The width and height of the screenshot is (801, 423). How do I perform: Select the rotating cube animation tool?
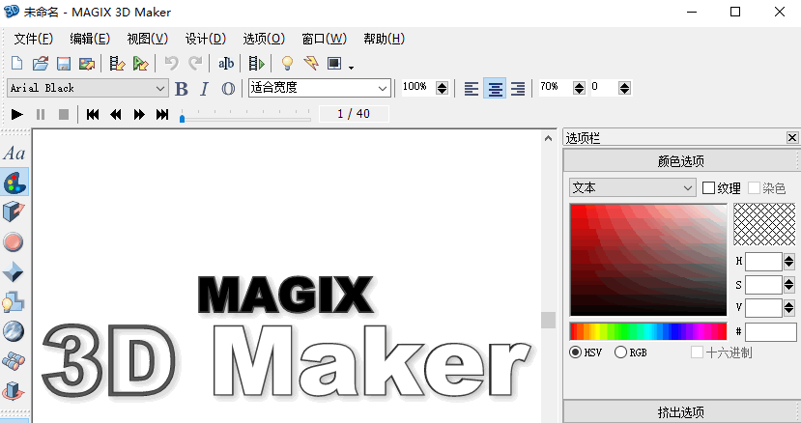[14, 391]
